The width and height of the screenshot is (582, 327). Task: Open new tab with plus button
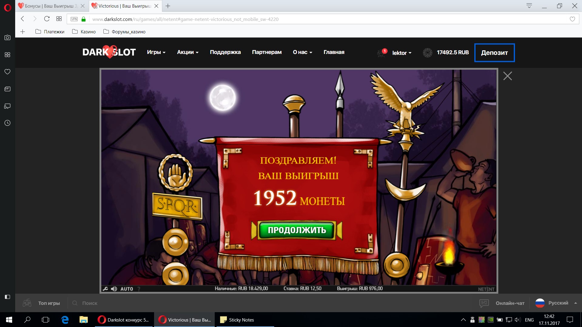coord(168,6)
